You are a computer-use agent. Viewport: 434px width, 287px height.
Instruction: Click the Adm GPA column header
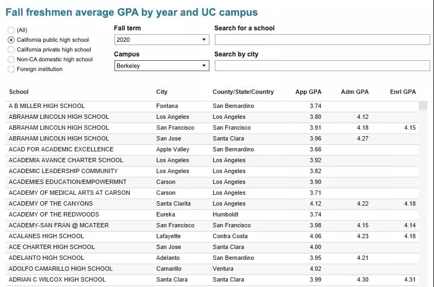(354, 92)
